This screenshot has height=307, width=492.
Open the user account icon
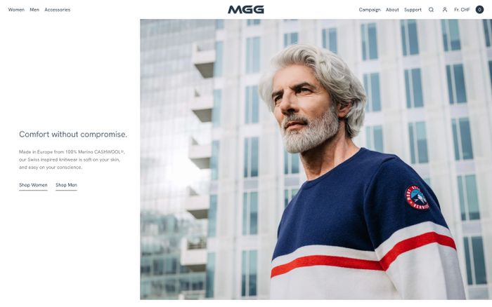pos(445,10)
